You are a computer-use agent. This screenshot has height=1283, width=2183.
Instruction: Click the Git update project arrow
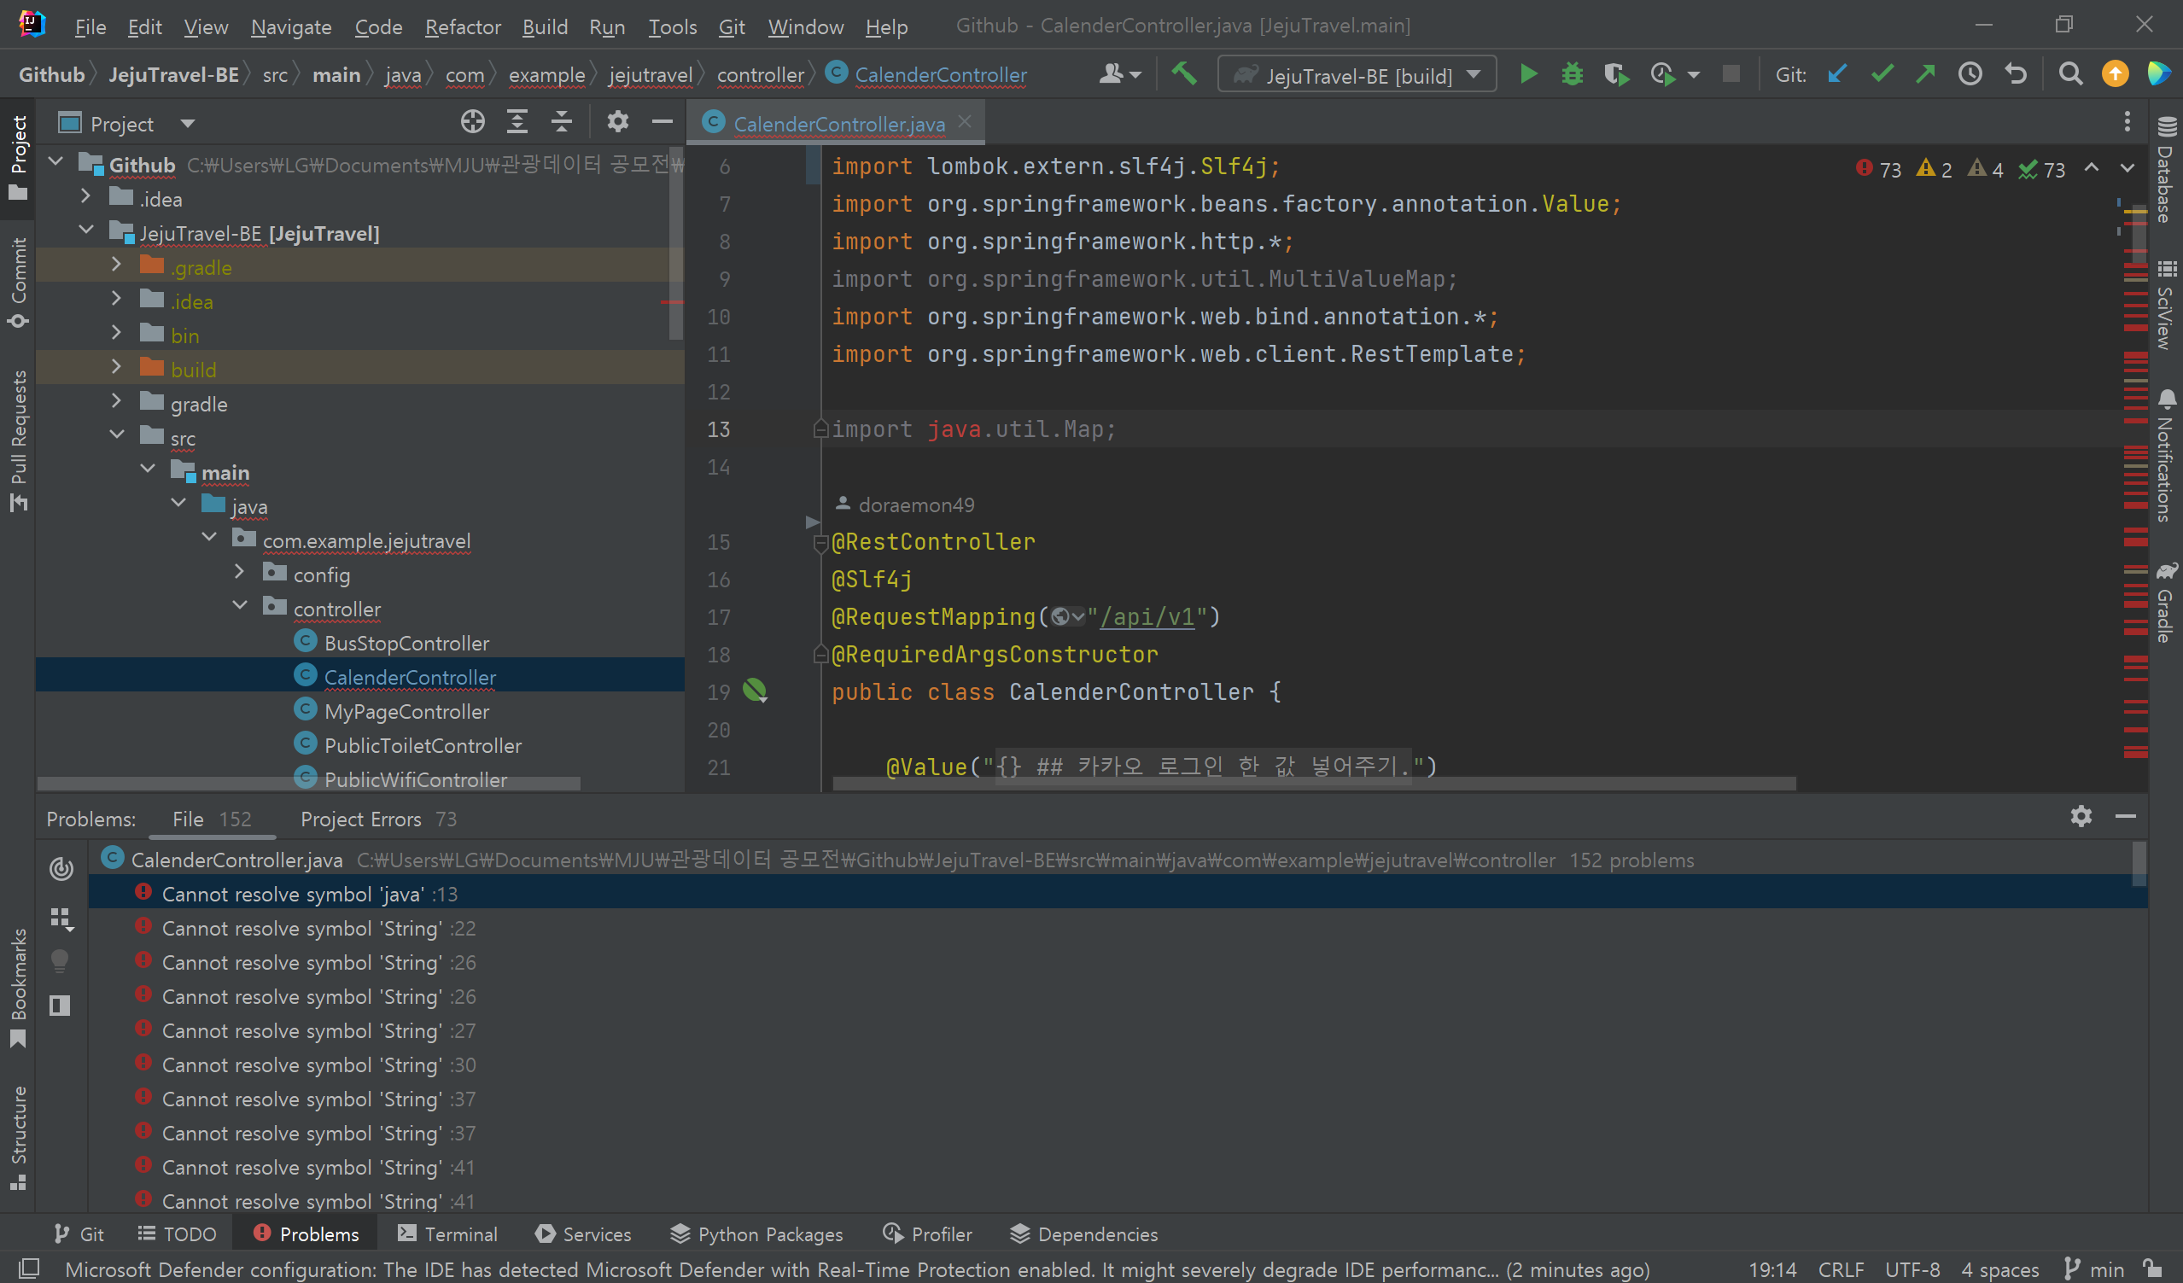[1836, 74]
